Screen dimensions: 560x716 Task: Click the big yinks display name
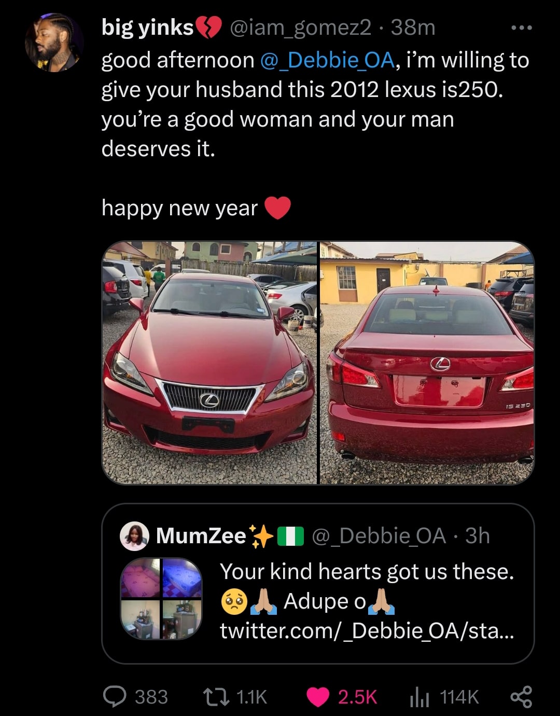(x=147, y=27)
